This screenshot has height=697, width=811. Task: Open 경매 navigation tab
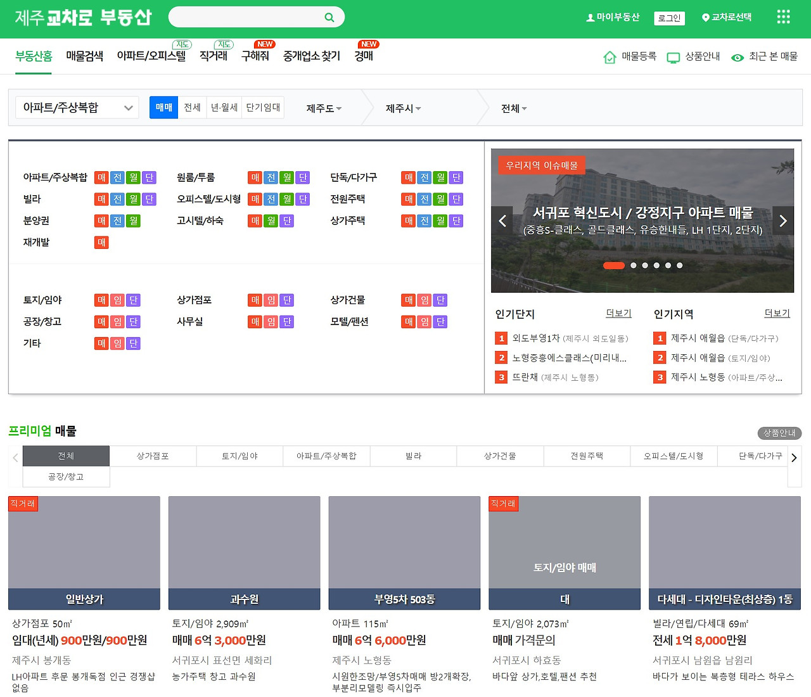point(364,56)
